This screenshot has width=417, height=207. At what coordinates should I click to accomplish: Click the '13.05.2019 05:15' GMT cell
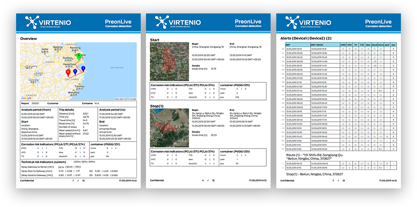pos(298,49)
